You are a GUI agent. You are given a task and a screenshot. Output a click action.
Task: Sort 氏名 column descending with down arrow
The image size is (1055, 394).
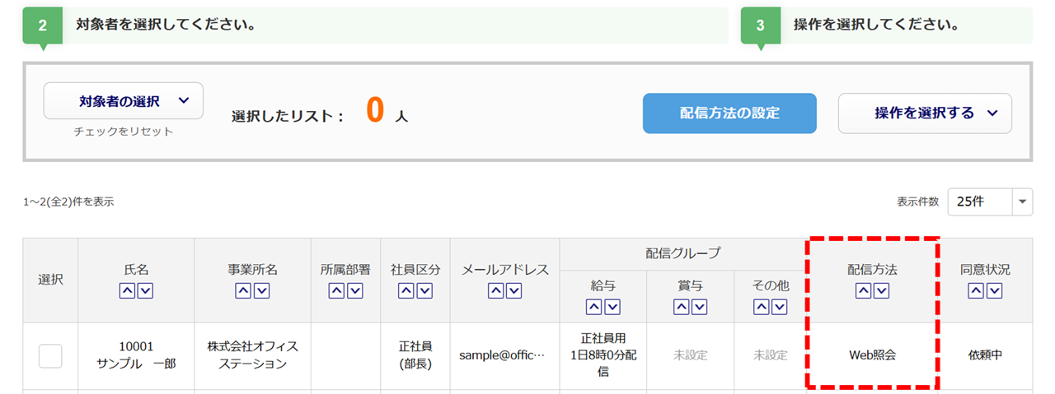pyautogui.click(x=145, y=290)
